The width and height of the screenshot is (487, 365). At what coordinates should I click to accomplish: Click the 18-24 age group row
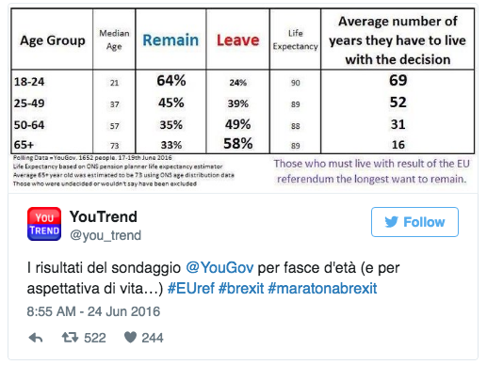tap(243, 81)
